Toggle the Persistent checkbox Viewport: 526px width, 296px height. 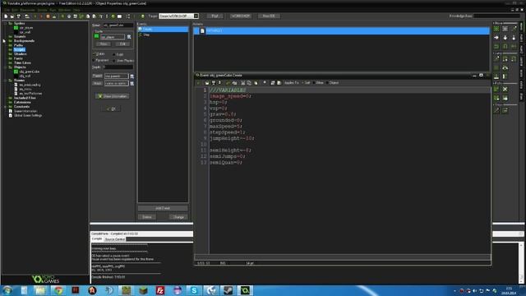94,60
